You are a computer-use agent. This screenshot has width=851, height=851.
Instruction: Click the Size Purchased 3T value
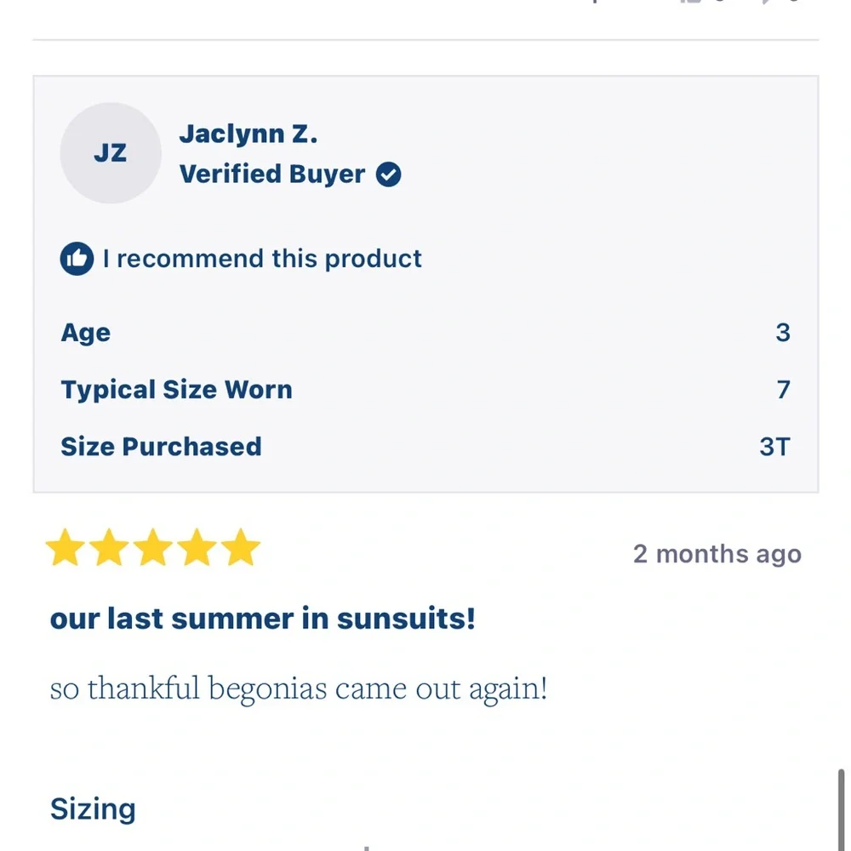point(775,448)
